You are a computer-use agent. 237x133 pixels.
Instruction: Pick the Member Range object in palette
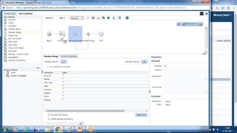coord(14,32)
